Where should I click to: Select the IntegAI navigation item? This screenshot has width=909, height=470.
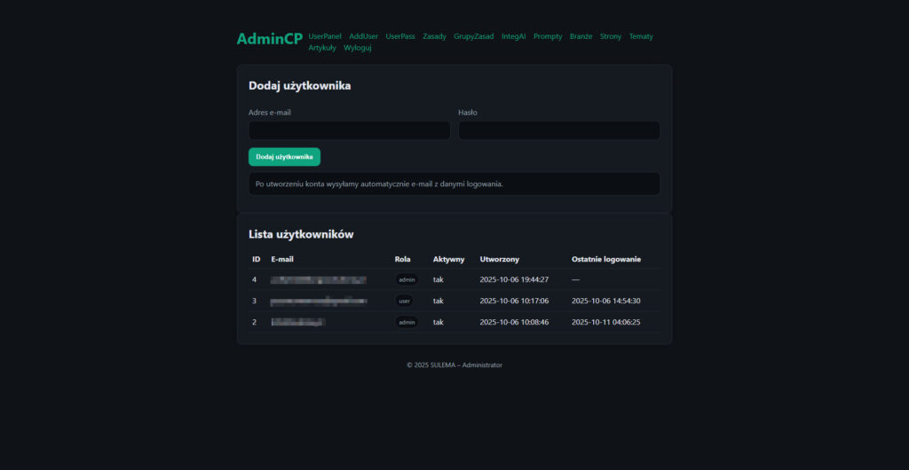pyautogui.click(x=513, y=36)
